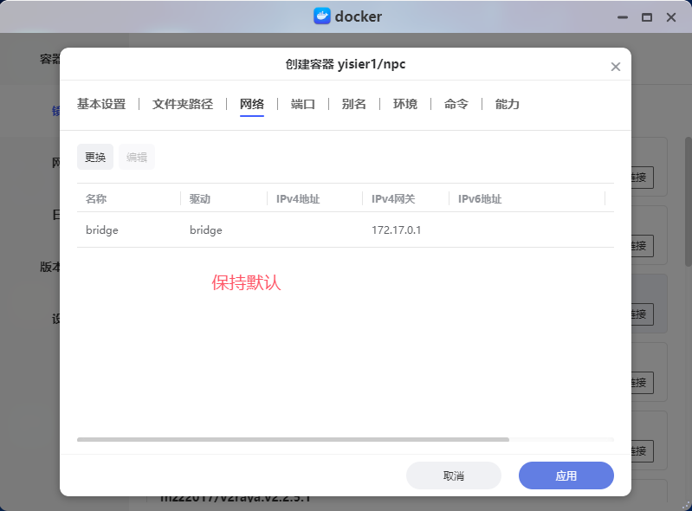Switch to the 环境 tab

tap(405, 104)
